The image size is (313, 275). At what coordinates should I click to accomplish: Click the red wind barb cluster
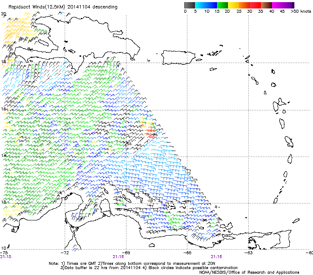149,131
